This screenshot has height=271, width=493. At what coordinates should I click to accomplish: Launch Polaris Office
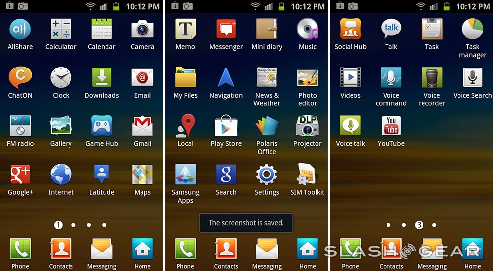[x=267, y=126]
